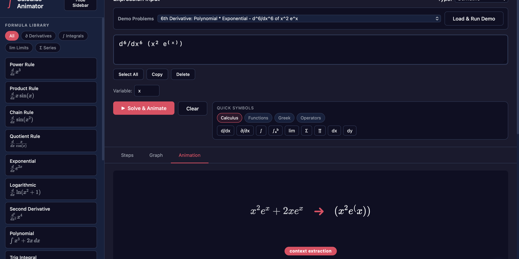Click the red arrow in animation
519x259 pixels.
tap(319, 211)
